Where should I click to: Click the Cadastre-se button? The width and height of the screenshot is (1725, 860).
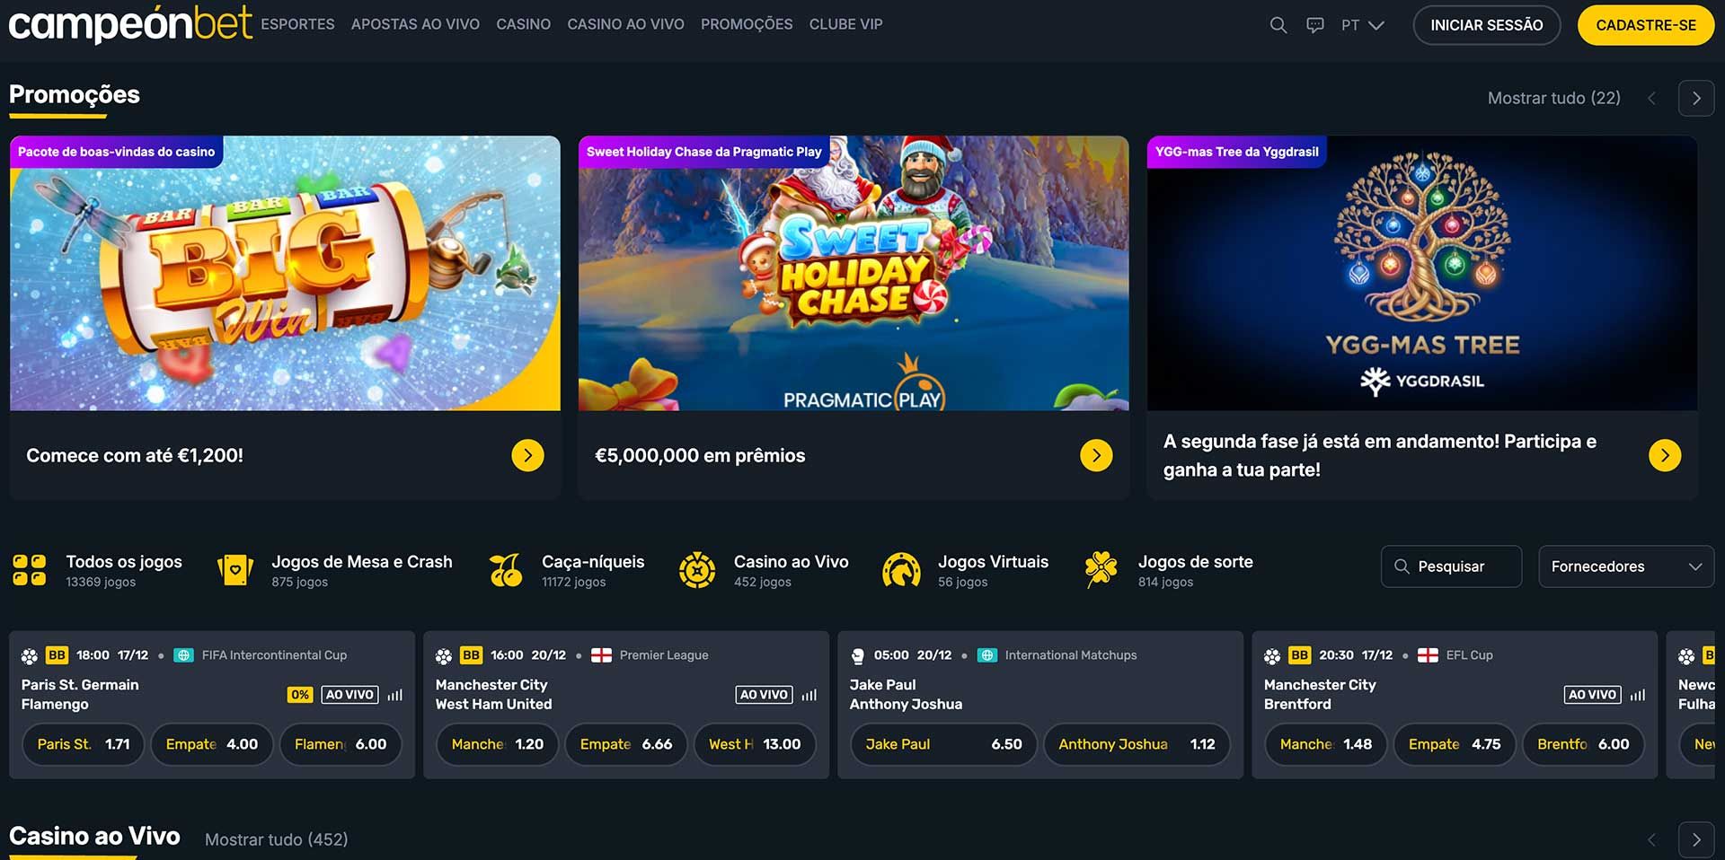1646,25
